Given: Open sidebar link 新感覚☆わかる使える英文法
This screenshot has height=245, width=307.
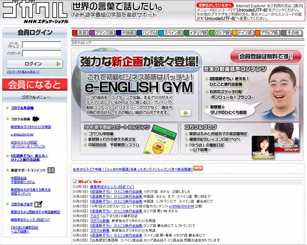Looking at the screenshot, I should 30,192.
